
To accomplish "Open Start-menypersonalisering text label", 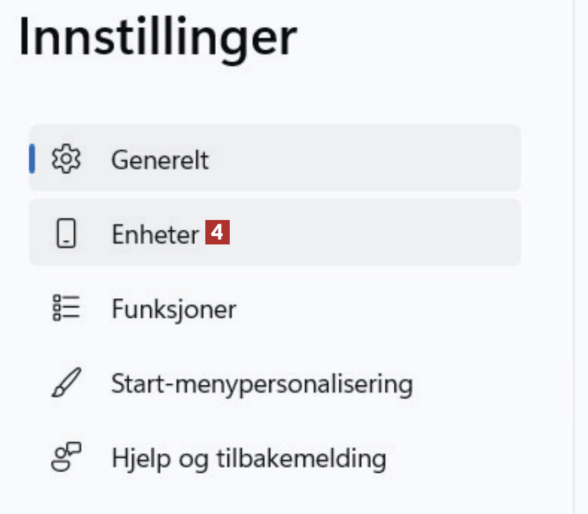I will [x=262, y=383].
